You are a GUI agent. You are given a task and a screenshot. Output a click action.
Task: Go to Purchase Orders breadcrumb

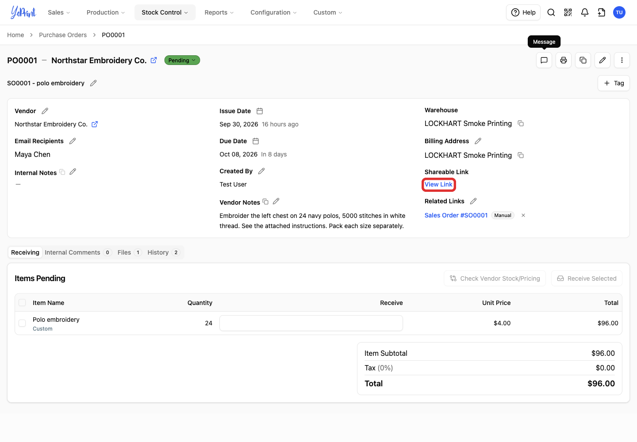coord(63,35)
